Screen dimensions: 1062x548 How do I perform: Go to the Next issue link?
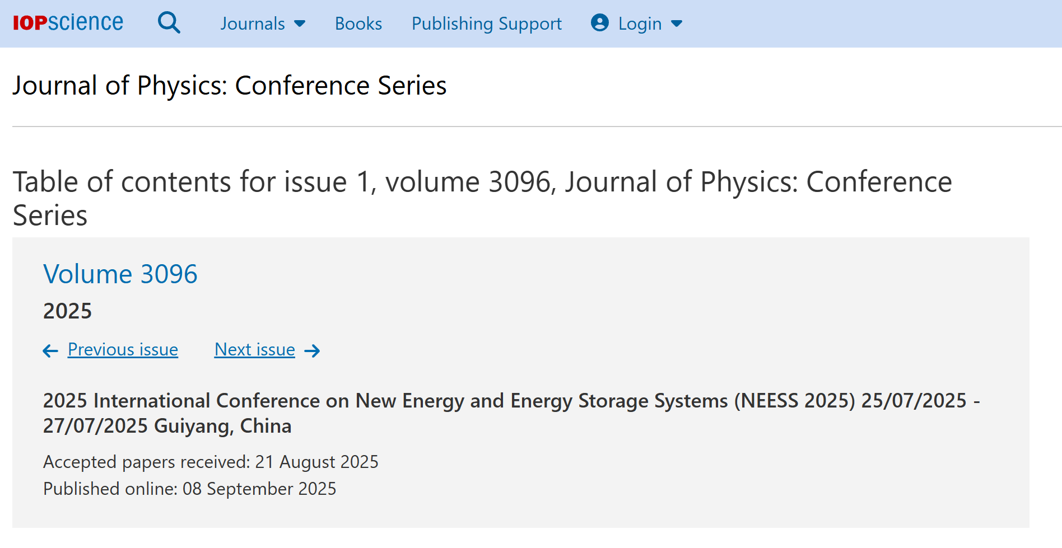(x=255, y=350)
